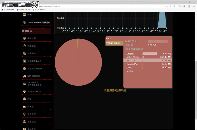This screenshot has height=130, width=197.
Task: Click the chart data point at 13h
Action: pos(166,28)
